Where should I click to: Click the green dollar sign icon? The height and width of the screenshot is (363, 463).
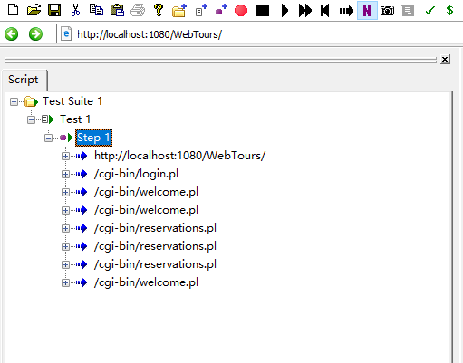pyautogui.click(x=449, y=10)
